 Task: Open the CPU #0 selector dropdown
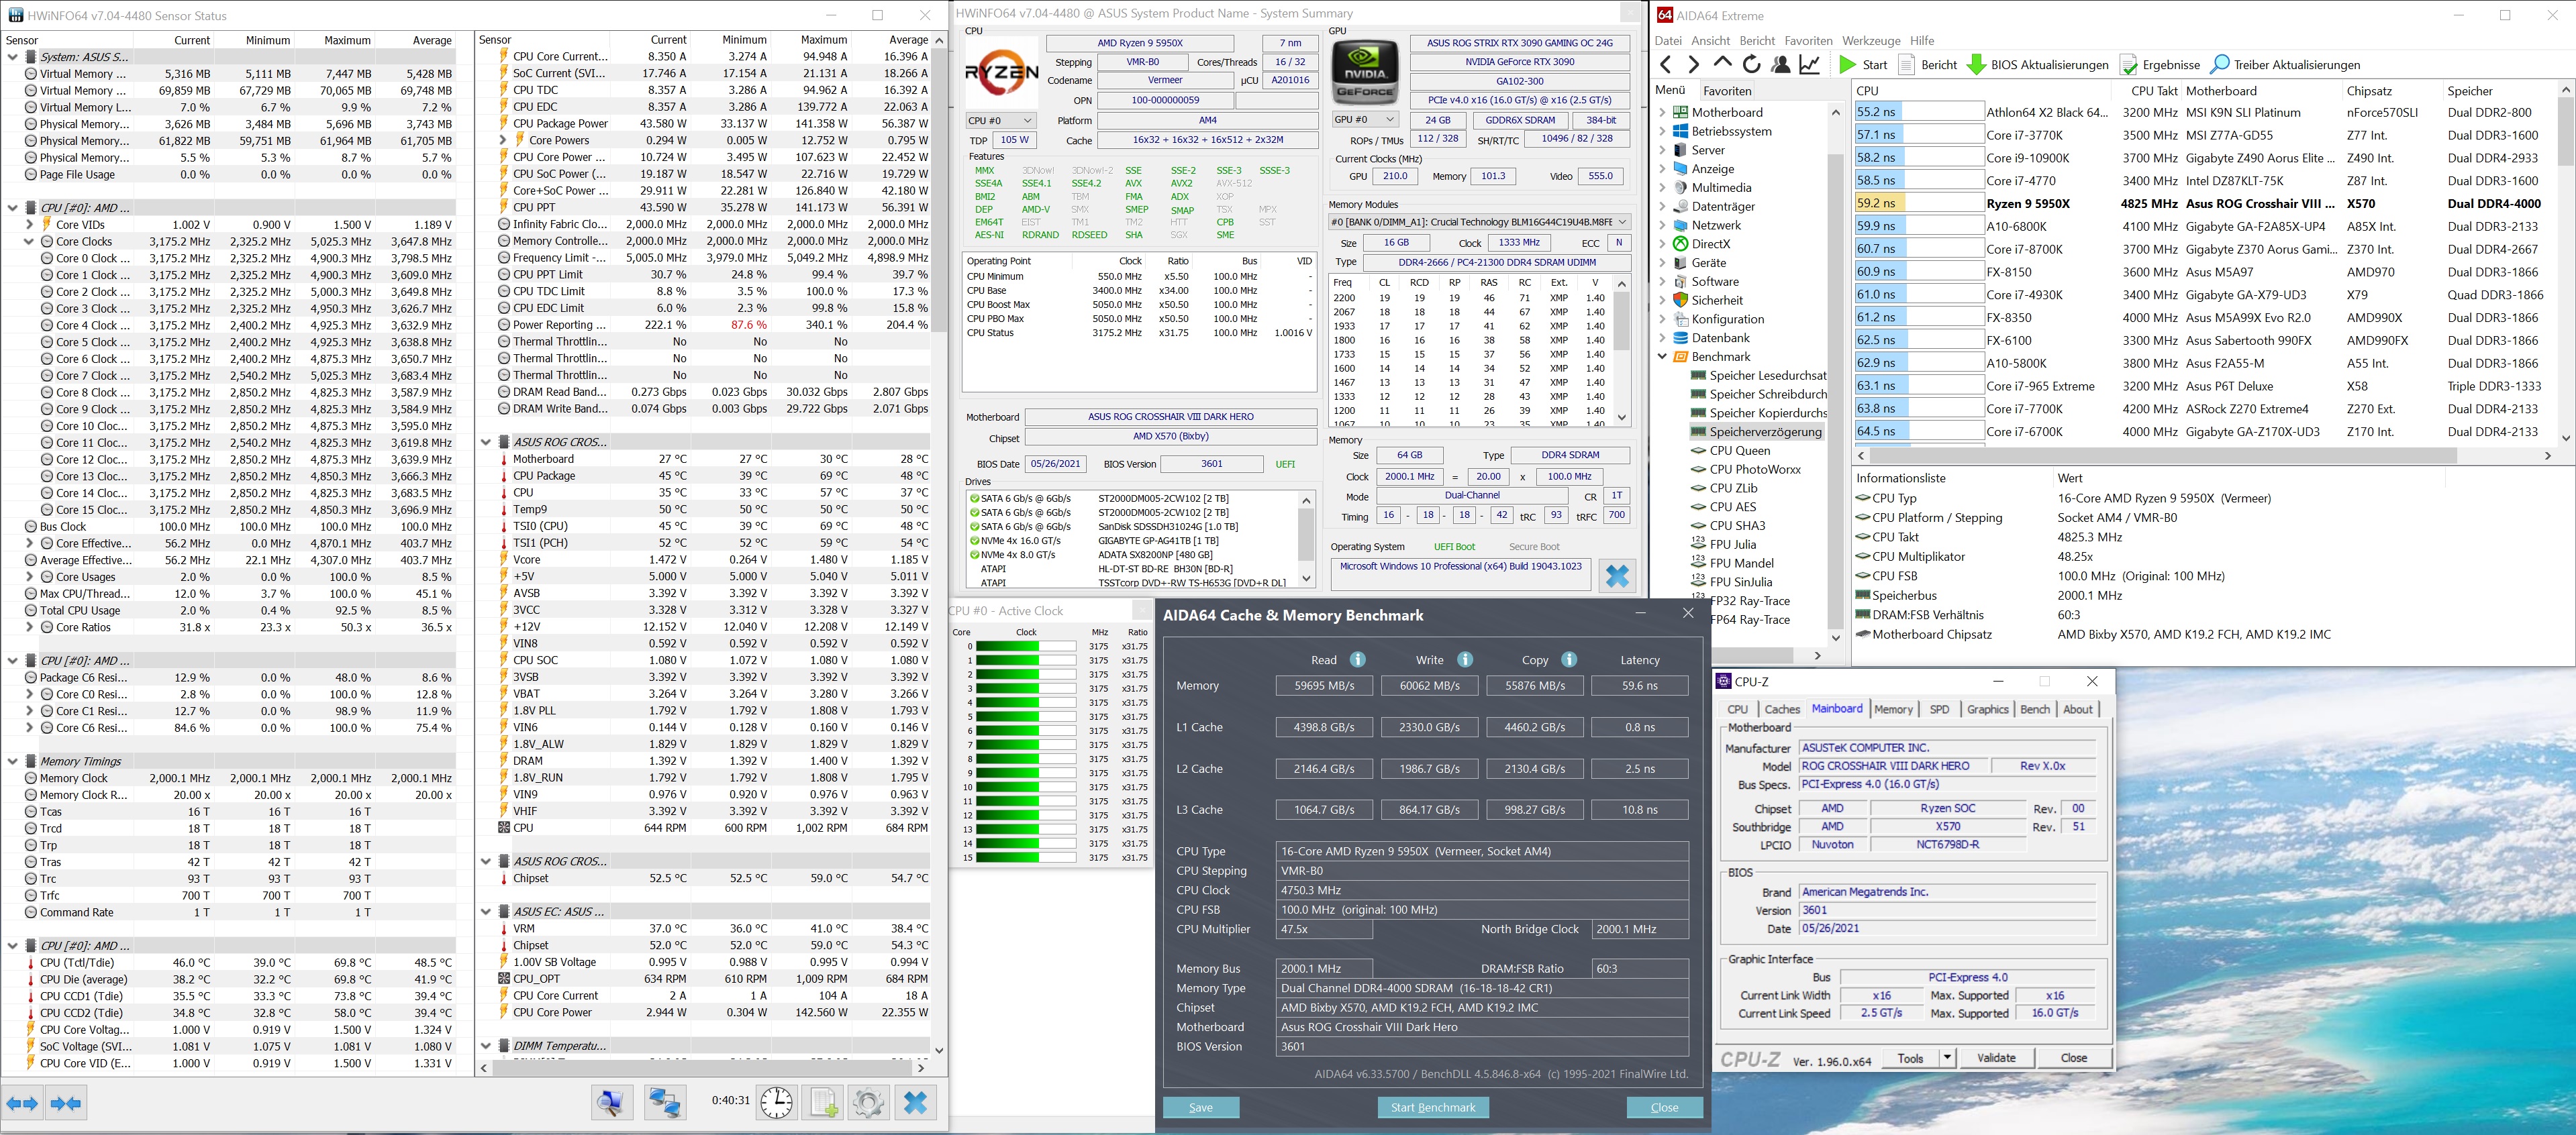(x=999, y=121)
